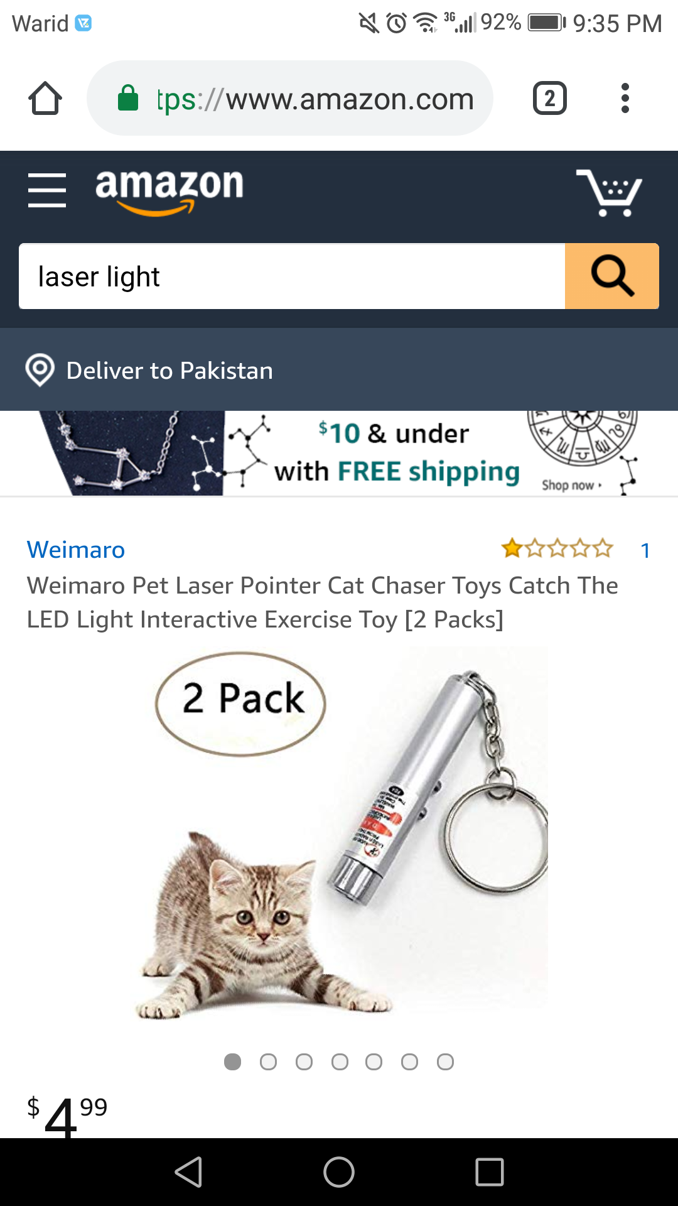
Task: Open the recent apps square button
Action: tap(490, 1172)
